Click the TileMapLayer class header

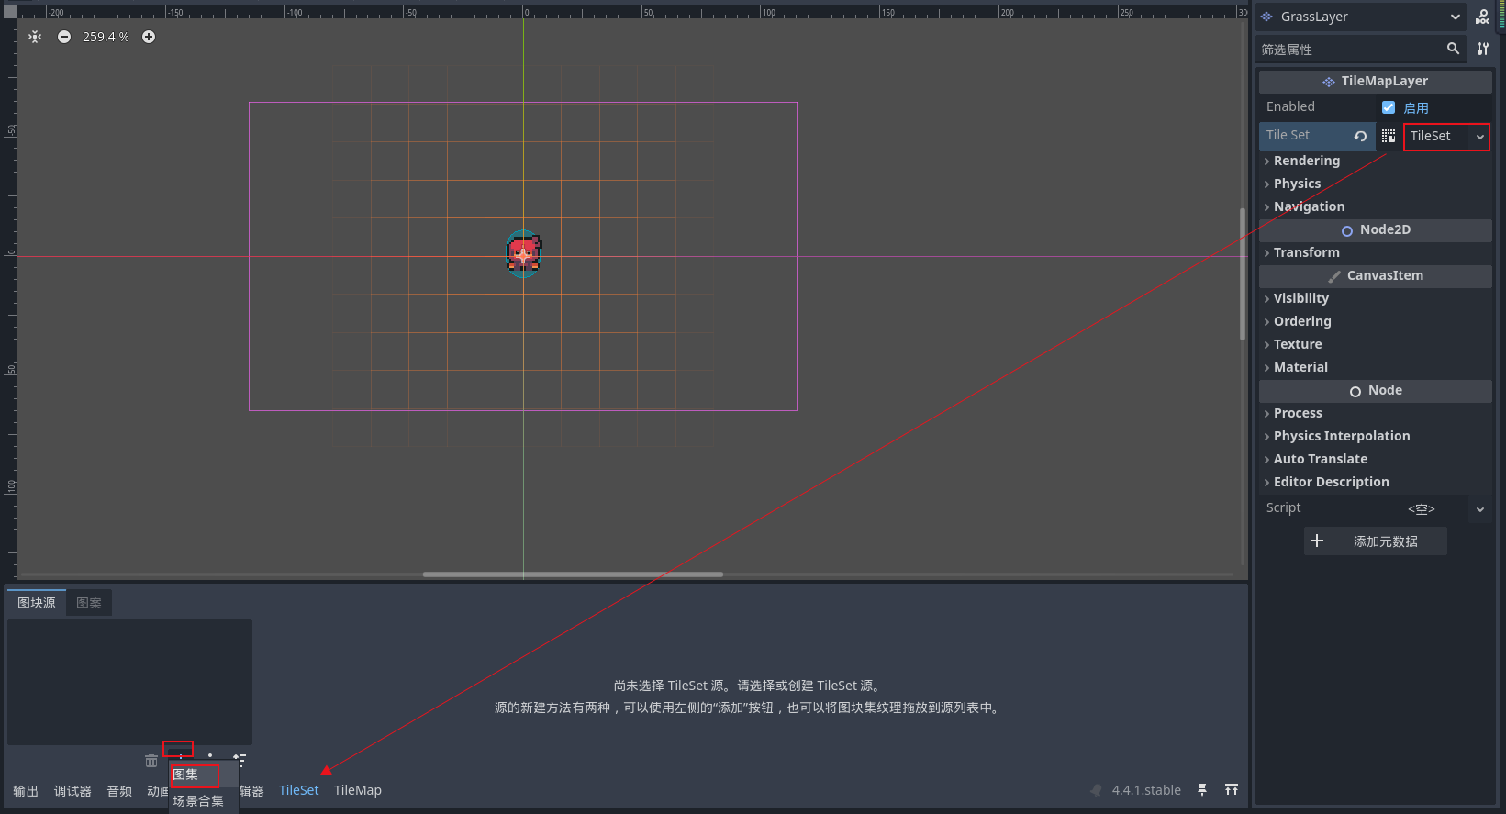(1376, 81)
